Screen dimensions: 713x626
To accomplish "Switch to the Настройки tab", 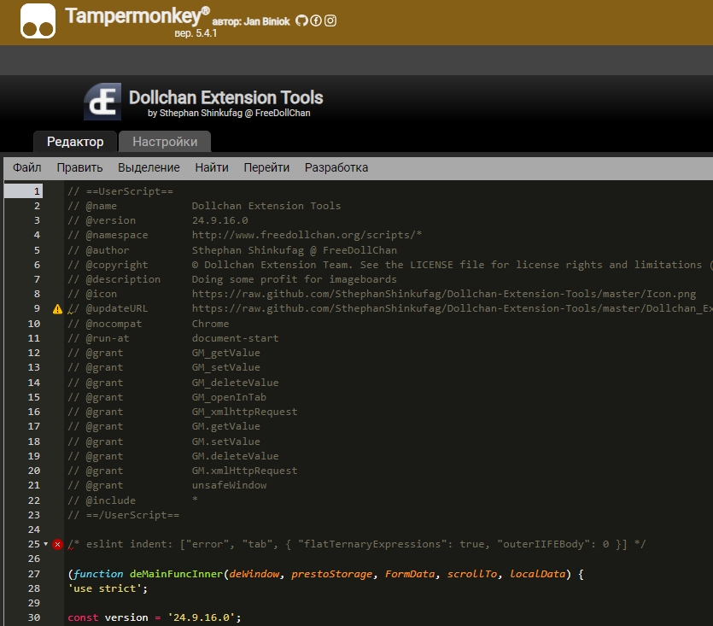I will 165,142.
